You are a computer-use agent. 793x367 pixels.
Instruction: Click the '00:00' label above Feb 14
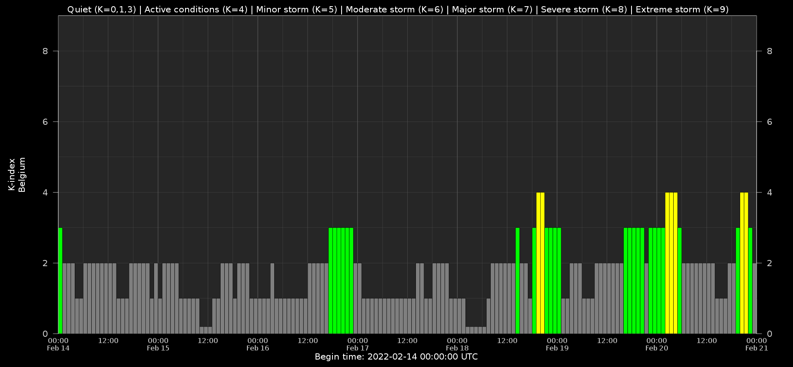tap(58, 341)
